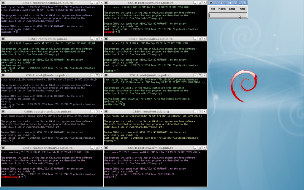Viewport: 304px width, 190px height.
Task: Click the 'root@profus:~#' prompt in mail terminal
Action: (x=113, y=104)
